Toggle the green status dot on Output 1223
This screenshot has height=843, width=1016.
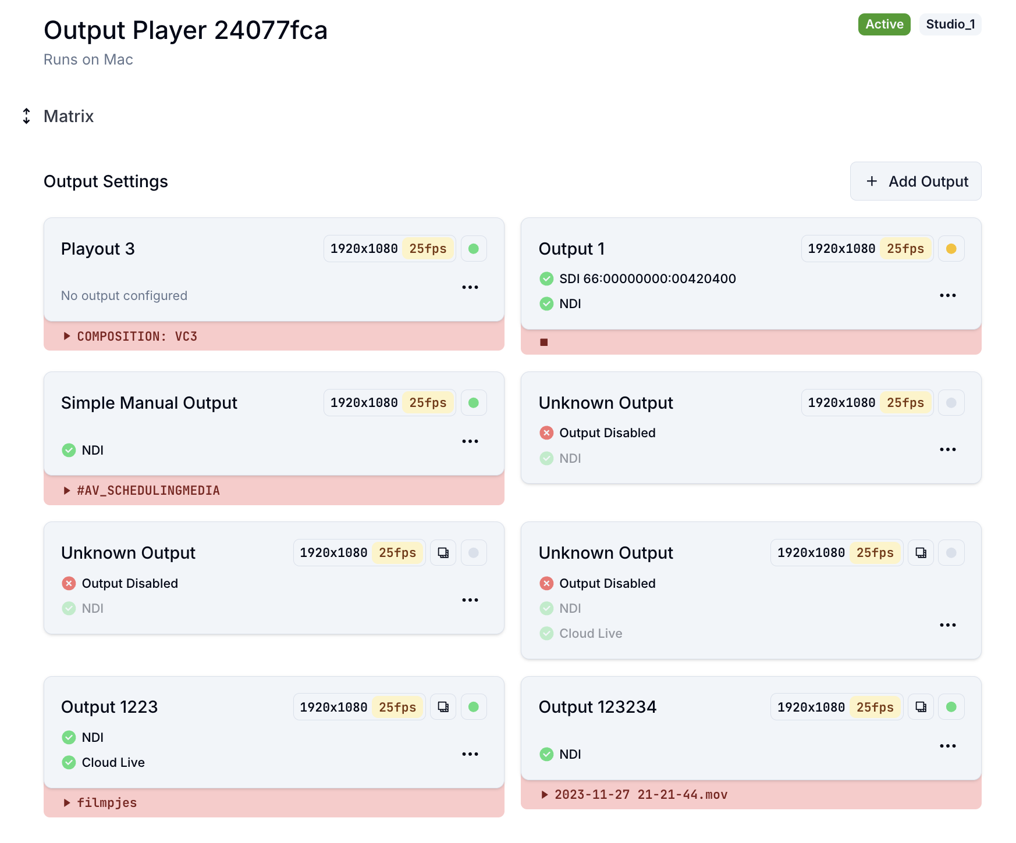coord(474,707)
